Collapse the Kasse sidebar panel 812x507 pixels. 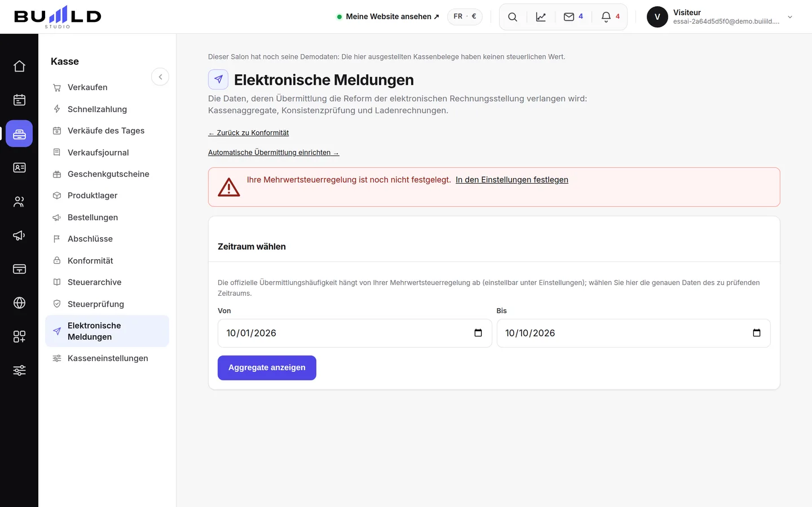coord(160,77)
